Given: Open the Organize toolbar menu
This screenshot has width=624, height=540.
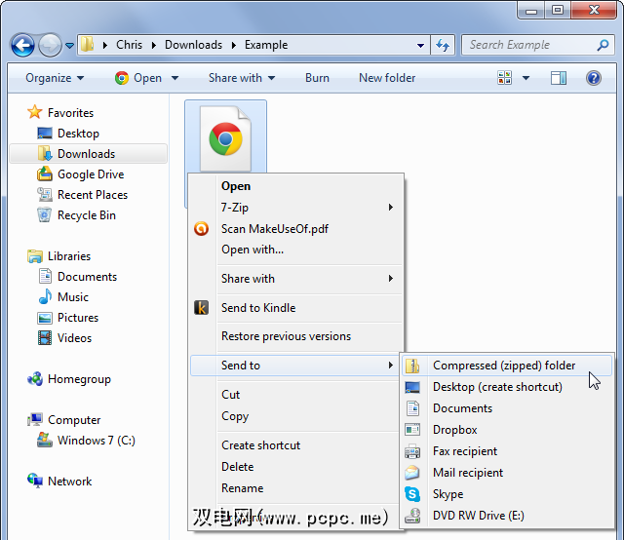Looking at the screenshot, I should click(x=55, y=78).
